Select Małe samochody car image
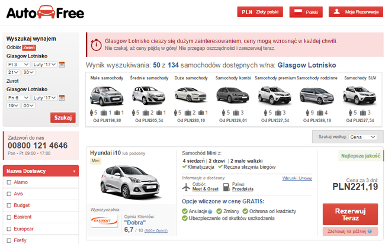This screenshot has height=244, width=385. coord(107,95)
